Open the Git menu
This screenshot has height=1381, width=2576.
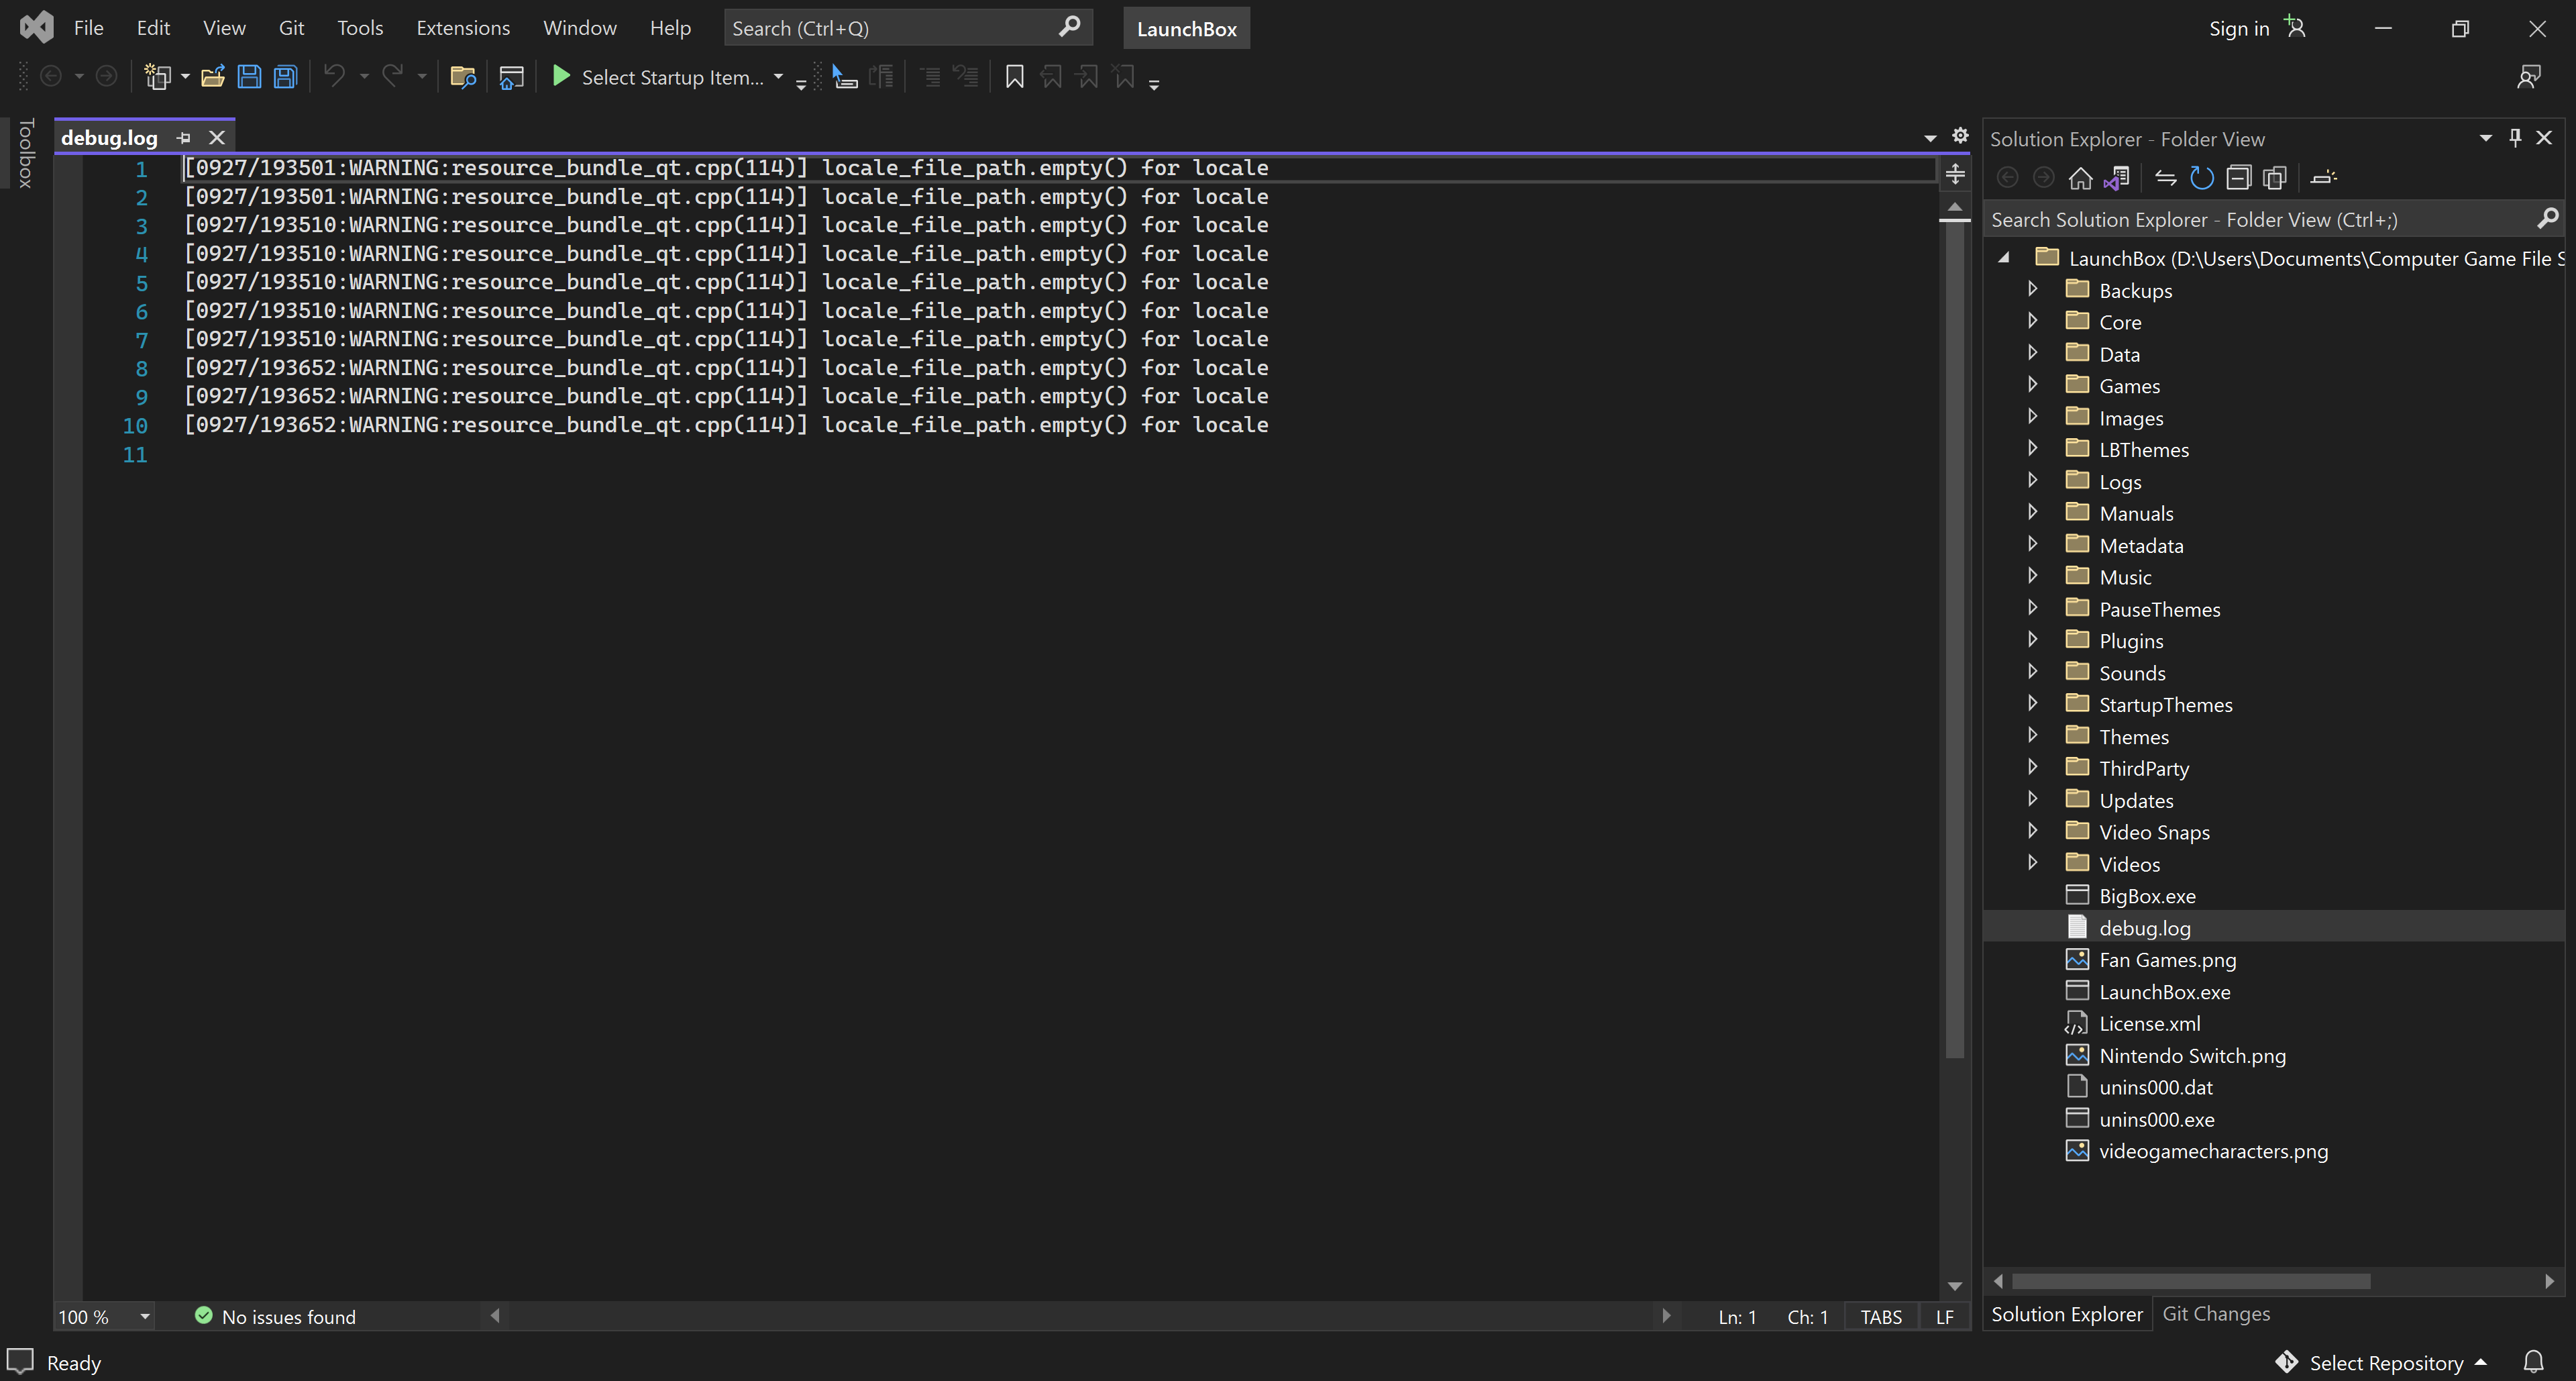pos(291,28)
